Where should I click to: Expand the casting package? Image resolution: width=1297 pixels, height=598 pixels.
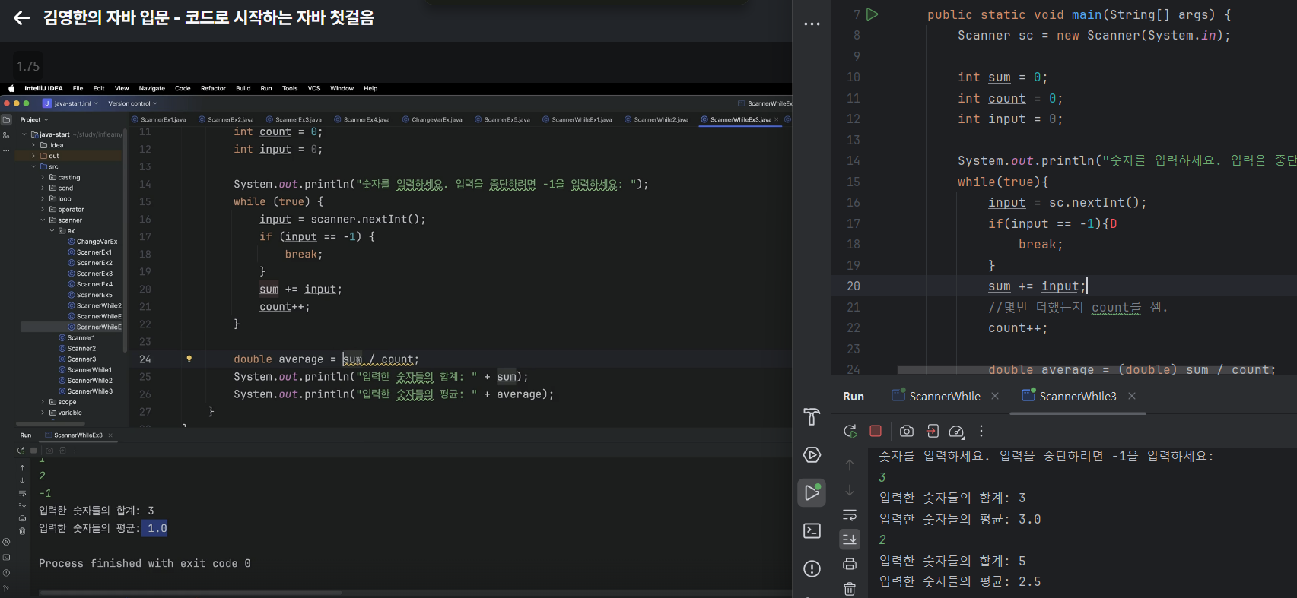[x=43, y=177]
